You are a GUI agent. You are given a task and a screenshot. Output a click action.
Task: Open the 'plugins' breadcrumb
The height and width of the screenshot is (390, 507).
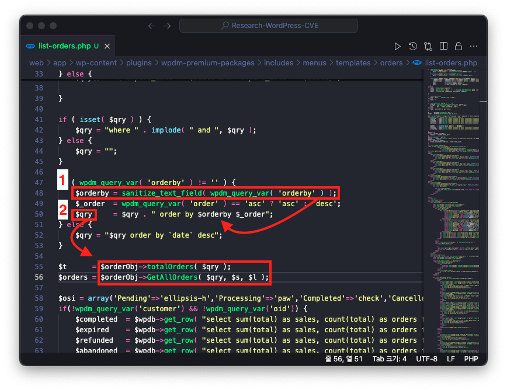138,62
